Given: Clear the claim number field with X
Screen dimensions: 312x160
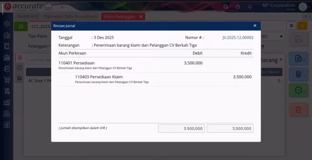Looking at the screenshot, I should pyautogui.click(x=281, y=37).
